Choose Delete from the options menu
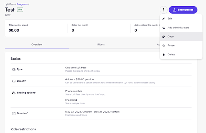 tap(181, 54)
